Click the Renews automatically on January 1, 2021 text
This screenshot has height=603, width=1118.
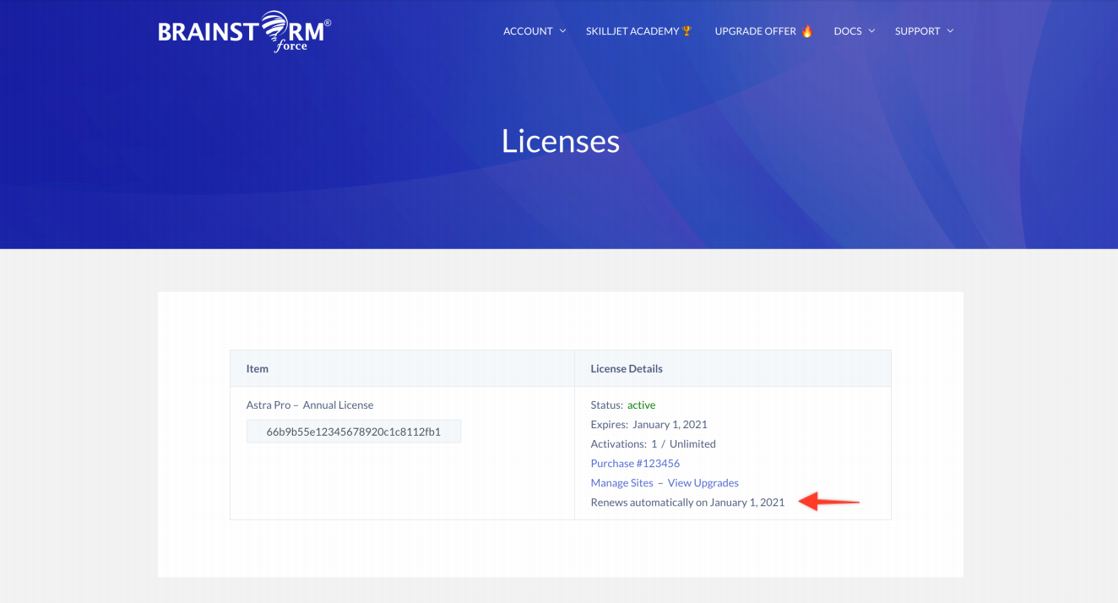(687, 502)
